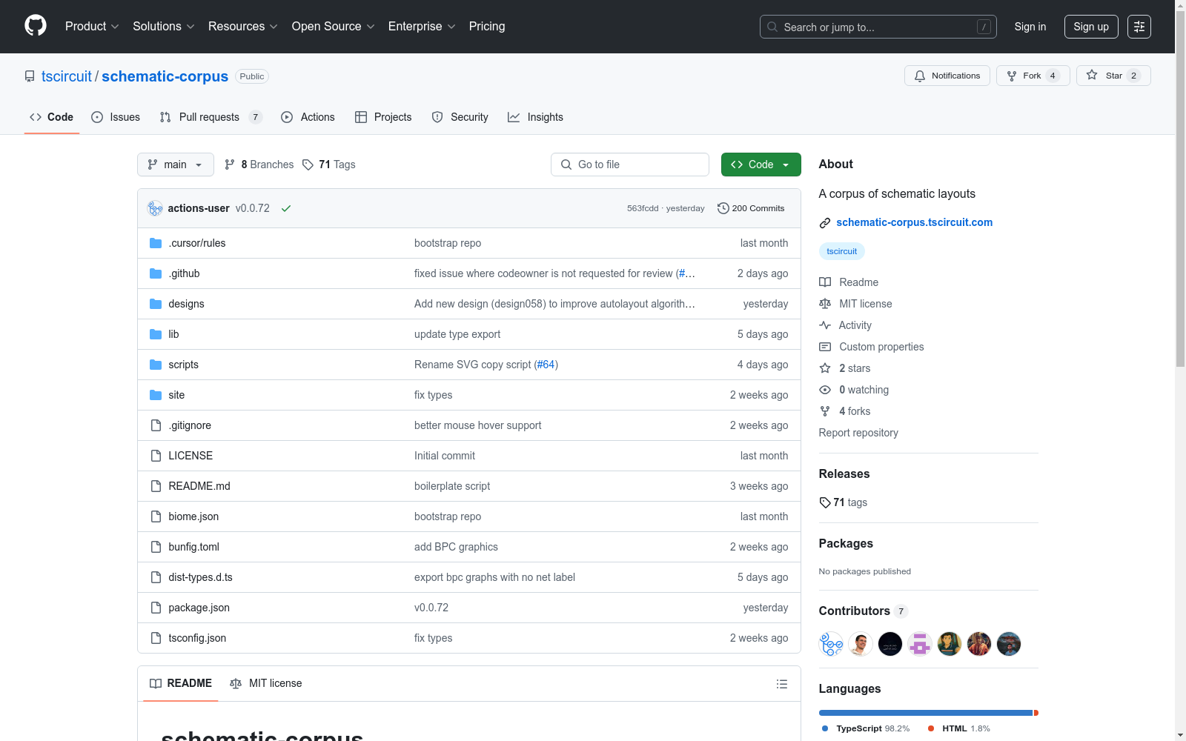Image resolution: width=1186 pixels, height=741 pixels.
Task: Click the first contributor avatar
Action: tap(831, 644)
